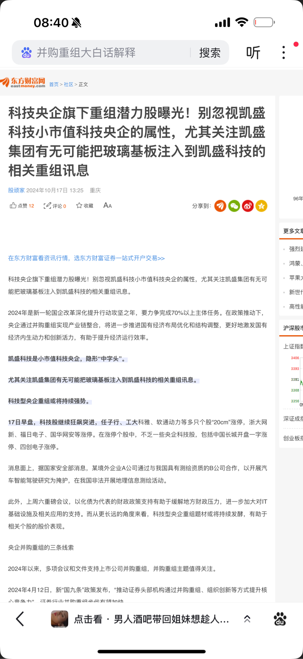
Task: Tap Baidu paw home icon at bottom
Action: pos(280,619)
